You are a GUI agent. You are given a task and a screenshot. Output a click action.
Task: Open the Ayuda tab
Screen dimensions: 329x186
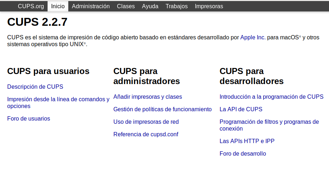tap(150, 6)
